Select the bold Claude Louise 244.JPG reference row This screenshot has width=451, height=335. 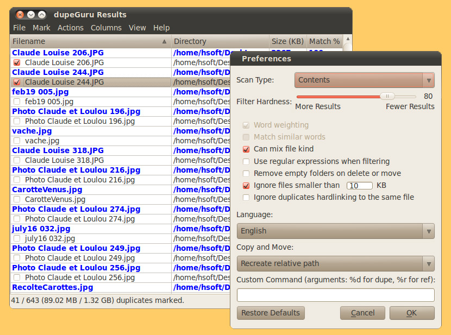pyautogui.click(x=120, y=72)
